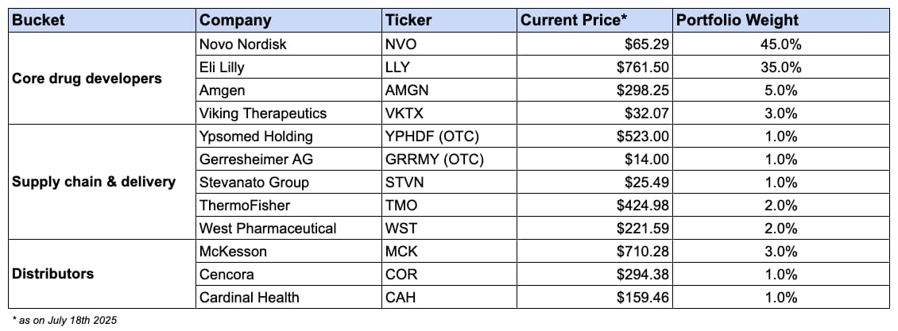
Task: Select the Stevanato Group cell
Action: click(288, 182)
